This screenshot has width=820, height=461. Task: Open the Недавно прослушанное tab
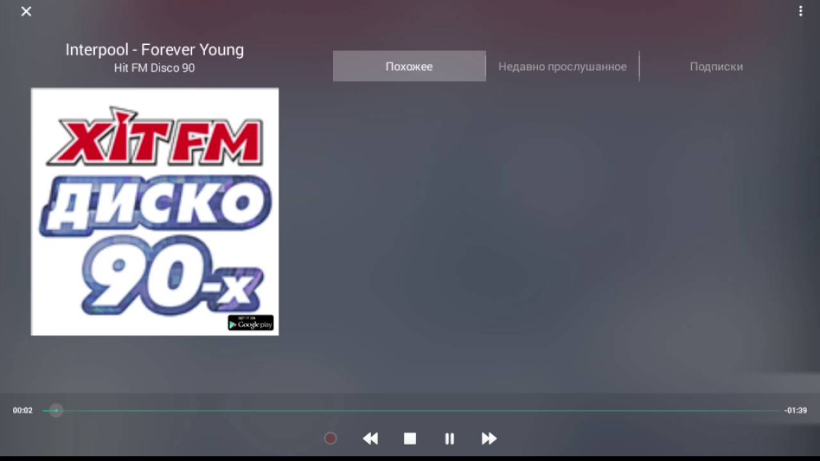[562, 66]
